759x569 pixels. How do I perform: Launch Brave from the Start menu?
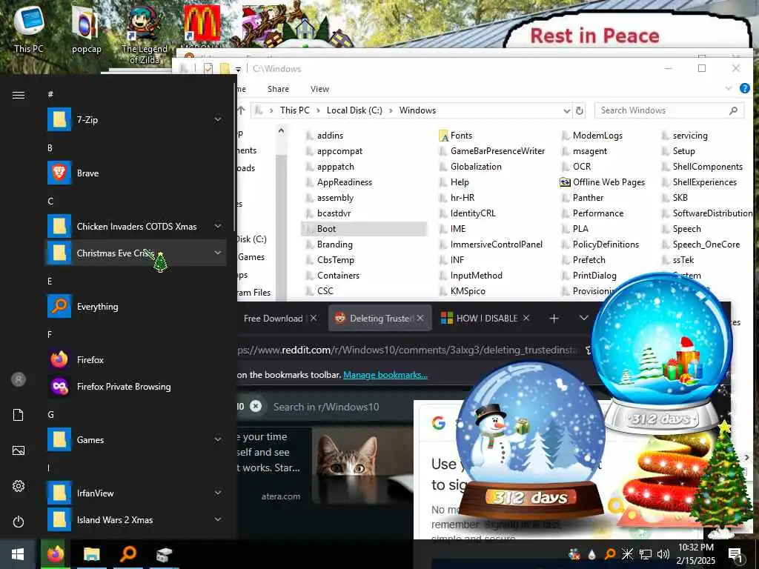click(x=136, y=173)
